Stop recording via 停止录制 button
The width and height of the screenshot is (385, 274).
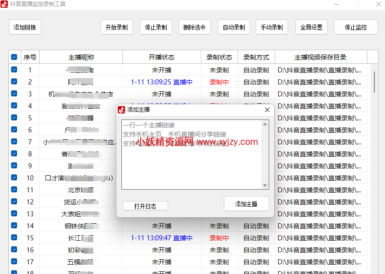pyautogui.click(x=156, y=27)
